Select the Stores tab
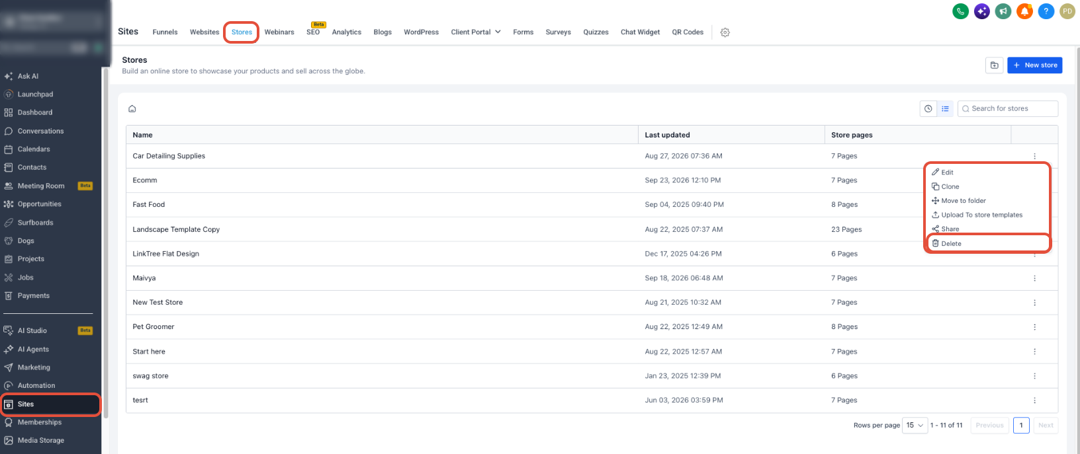 click(x=242, y=32)
